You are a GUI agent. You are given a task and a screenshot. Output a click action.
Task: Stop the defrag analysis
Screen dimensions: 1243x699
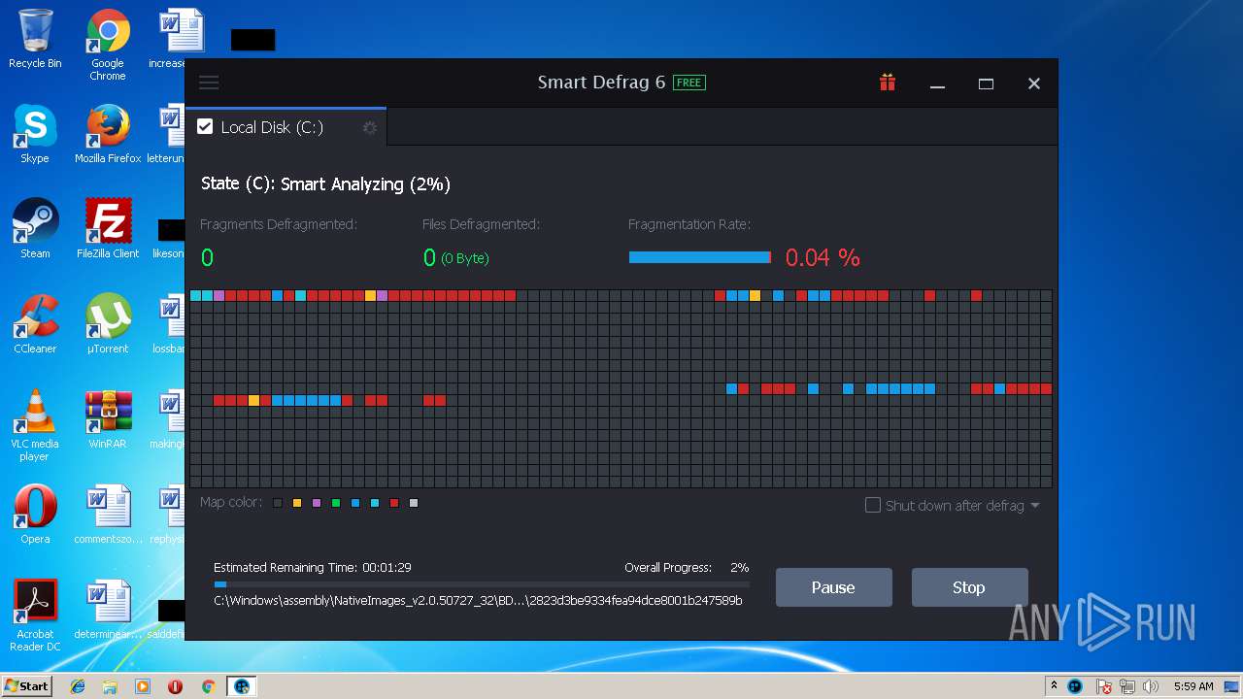point(969,587)
